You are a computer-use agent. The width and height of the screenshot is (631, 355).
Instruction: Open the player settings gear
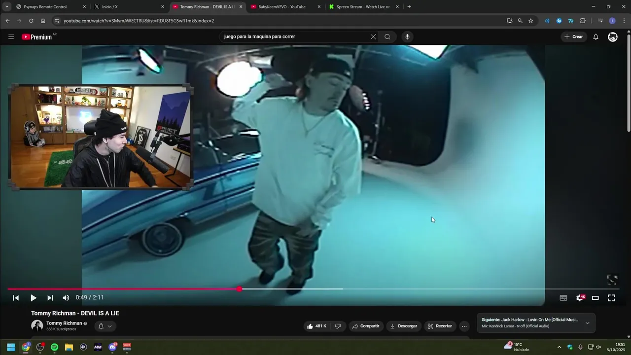[x=580, y=298]
